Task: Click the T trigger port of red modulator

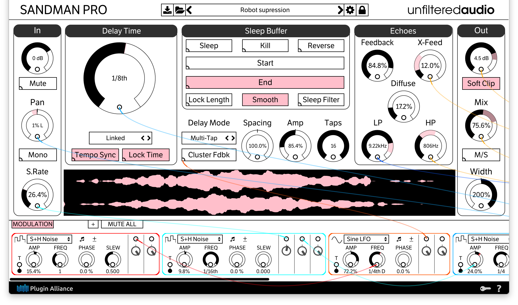Action: pyautogui.click(x=19, y=264)
